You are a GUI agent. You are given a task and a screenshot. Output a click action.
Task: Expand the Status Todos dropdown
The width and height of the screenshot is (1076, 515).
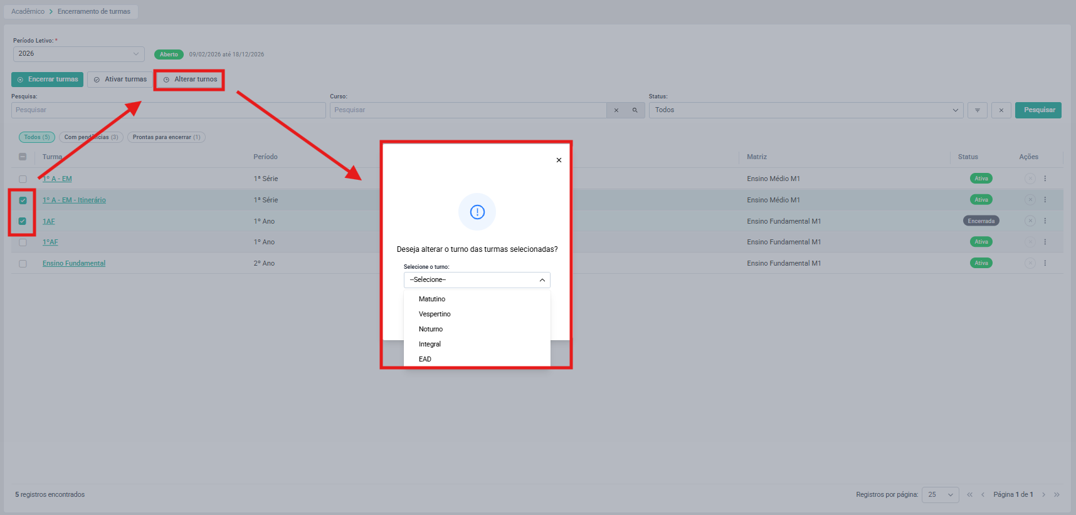click(806, 110)
